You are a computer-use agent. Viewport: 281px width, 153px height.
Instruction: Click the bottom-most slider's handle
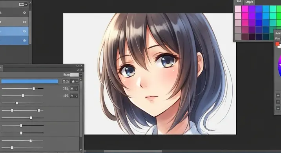[x=12, y=148]
